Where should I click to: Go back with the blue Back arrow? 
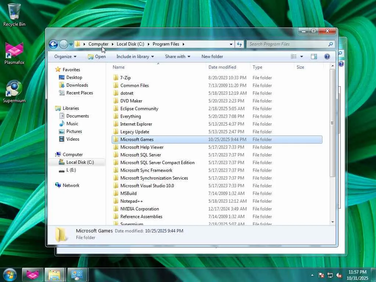53,44
